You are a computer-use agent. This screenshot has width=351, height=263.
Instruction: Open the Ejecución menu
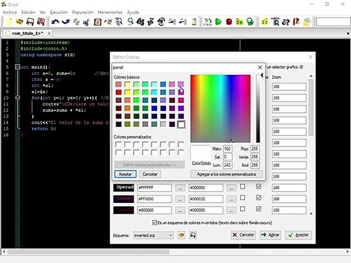tap(58, 12)
